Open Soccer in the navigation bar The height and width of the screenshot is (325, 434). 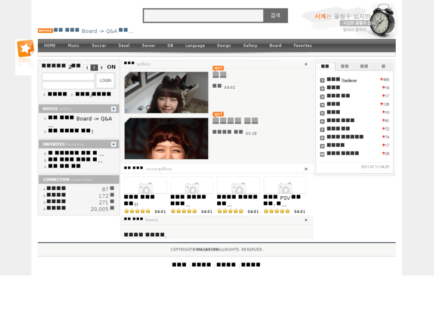[x=99, y=46]
